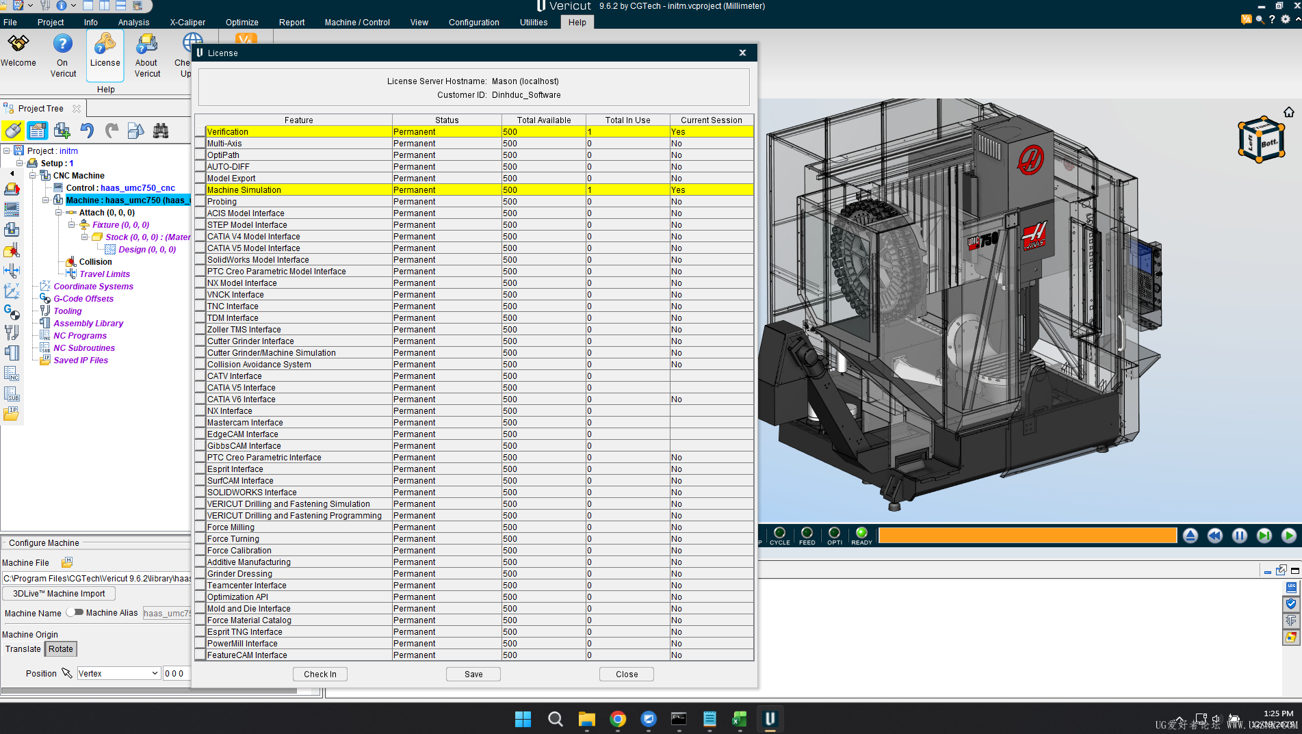The width and height of the screenshot is (1302, 734).
Task: Select the Project Tree tab
Action: click(x=41, y=108)
